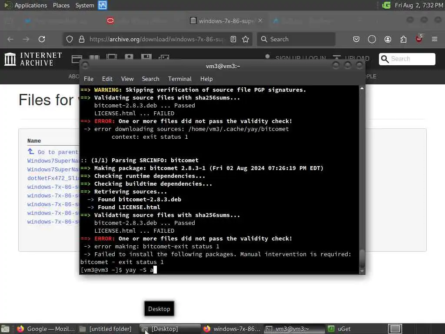Screen dimensions: 445x334
Task: Open the Pocket save icon in Firefox toolbar
Action: pyautogui.click(x=356, y=39)
